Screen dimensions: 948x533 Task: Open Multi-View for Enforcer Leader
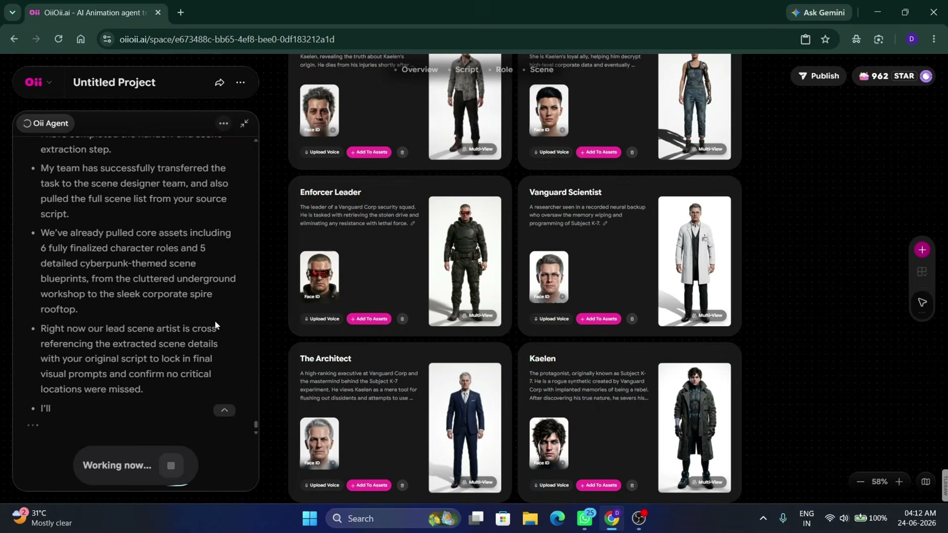coord(477,315)
